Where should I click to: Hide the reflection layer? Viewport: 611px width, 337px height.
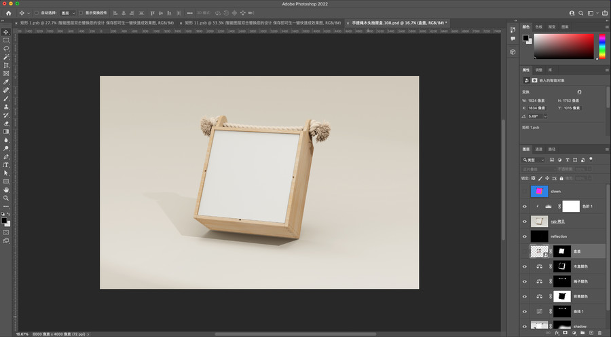click(525, 236)
